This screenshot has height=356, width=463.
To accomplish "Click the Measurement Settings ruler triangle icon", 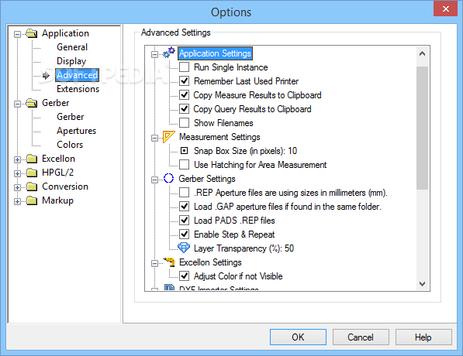I will [169, 137].
